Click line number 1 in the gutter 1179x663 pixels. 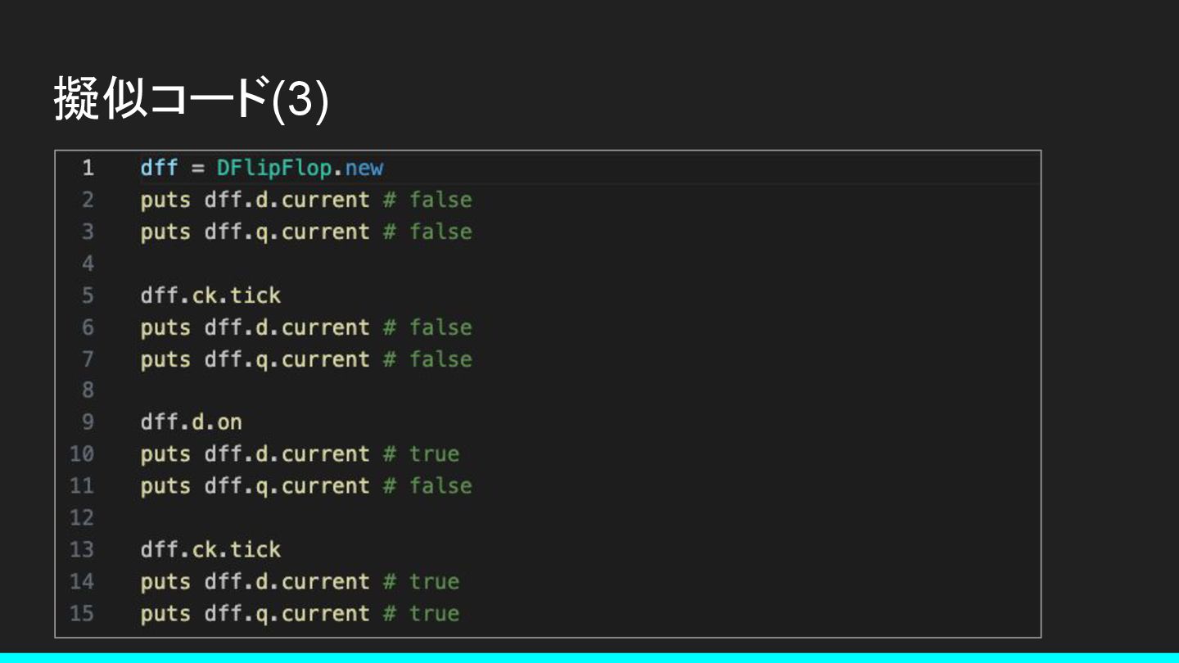tap(88, 169)
